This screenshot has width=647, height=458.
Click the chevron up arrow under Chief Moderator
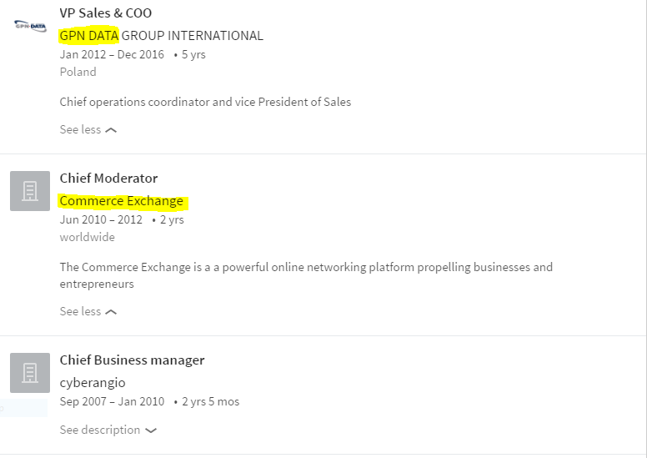click(111, 312)
